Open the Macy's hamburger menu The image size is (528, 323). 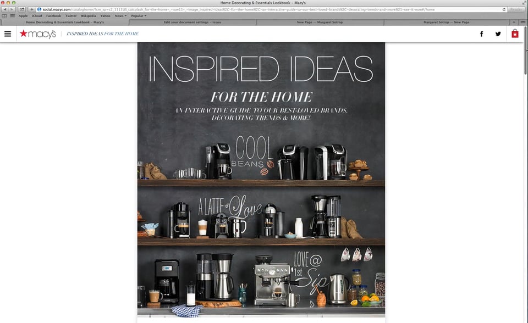tap(8, 34)
